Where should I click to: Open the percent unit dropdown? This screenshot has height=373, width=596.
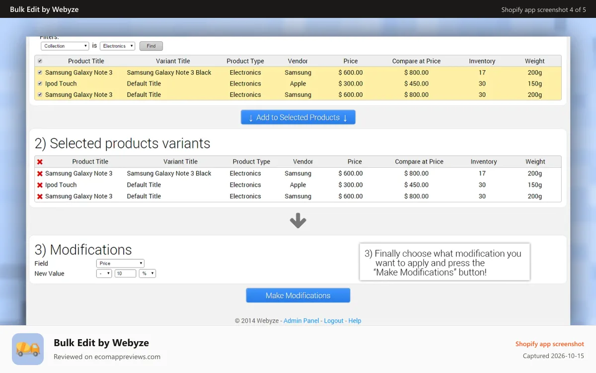click(148, 274)
